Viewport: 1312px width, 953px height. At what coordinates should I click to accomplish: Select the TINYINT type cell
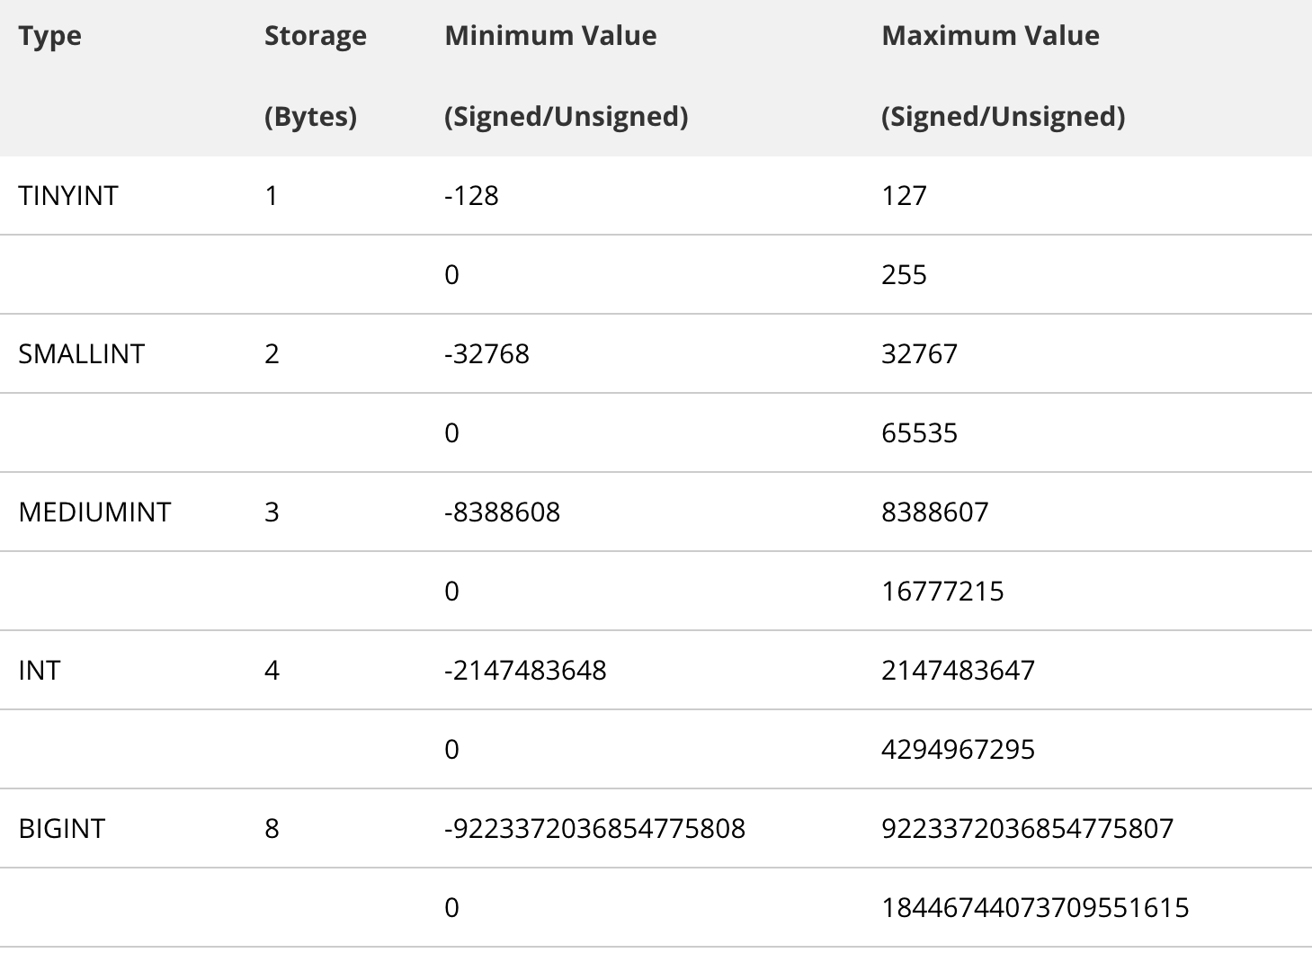tap(68, 196)
